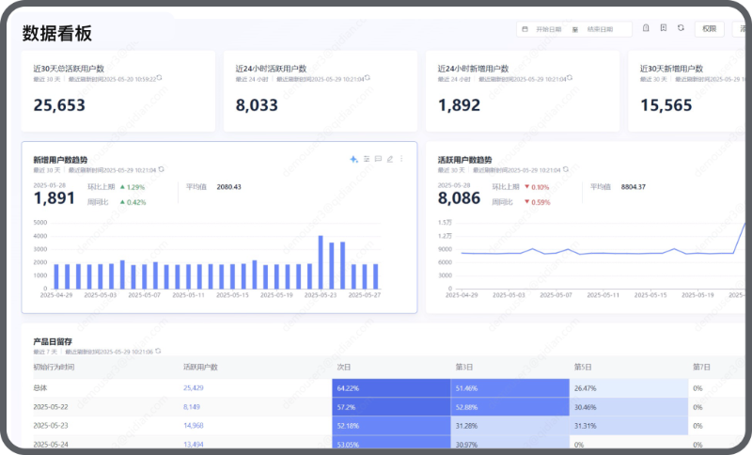Viewport: 752px width, 455px height.
Task: Click the pencil edit icon on 新增用户数趋势 card
Action: pos(390,159)
